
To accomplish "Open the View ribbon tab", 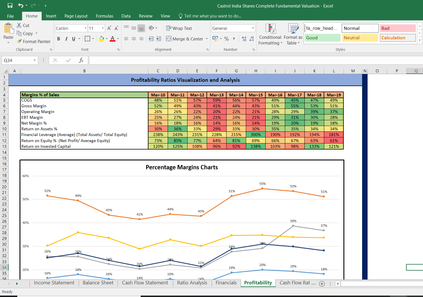I will [x=165, y=16].
